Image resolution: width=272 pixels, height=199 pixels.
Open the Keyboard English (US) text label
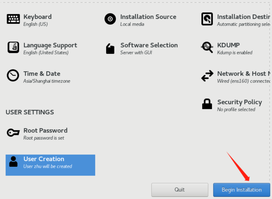(x=35, y=24)
